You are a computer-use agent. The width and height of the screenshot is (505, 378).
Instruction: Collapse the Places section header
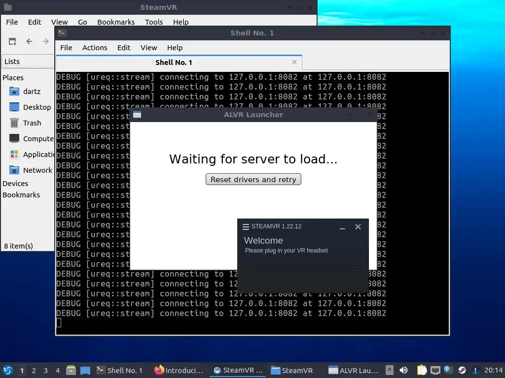point(13,78)
